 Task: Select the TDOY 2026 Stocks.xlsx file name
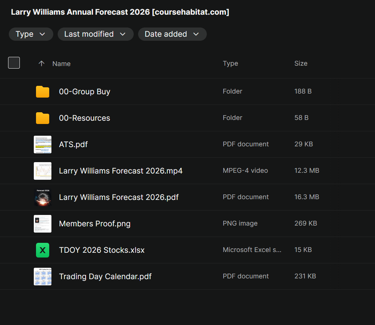click(x=102, y=250)
